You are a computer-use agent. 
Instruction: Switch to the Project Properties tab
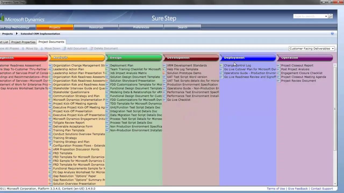tap(23, 42)
